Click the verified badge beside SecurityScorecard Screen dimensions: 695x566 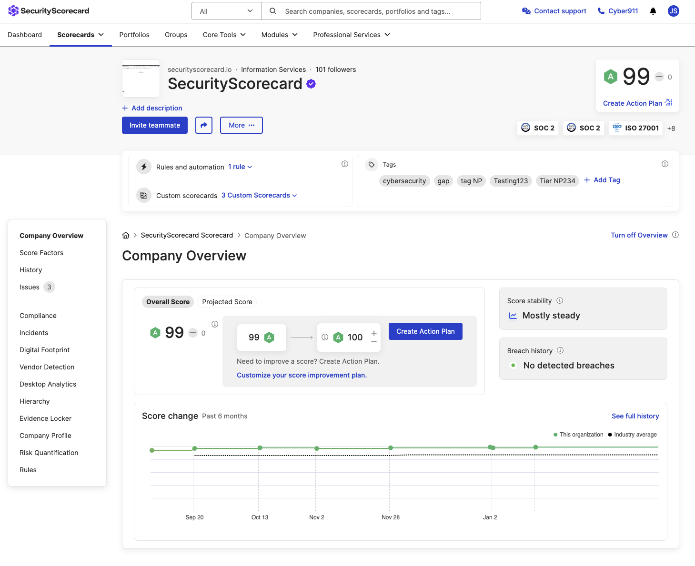311,84
